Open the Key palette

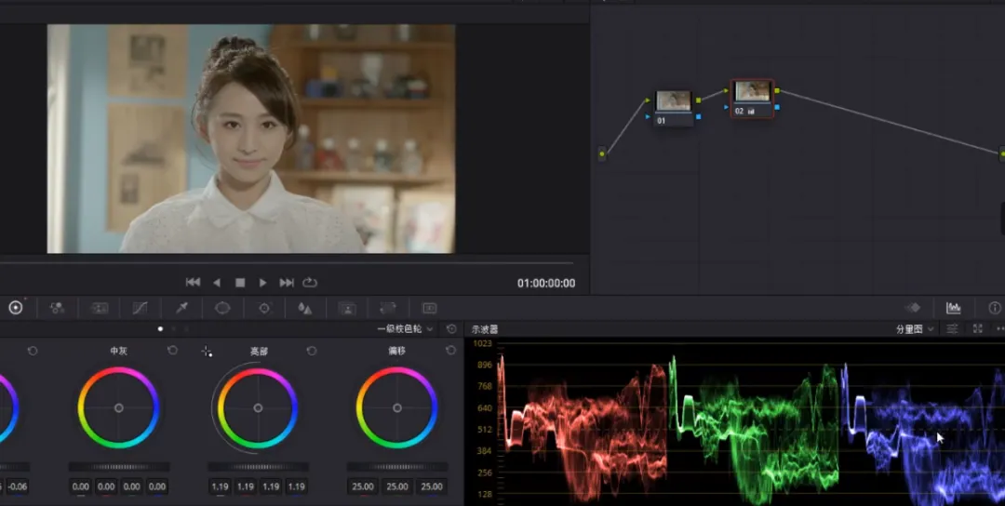(347, 308)
